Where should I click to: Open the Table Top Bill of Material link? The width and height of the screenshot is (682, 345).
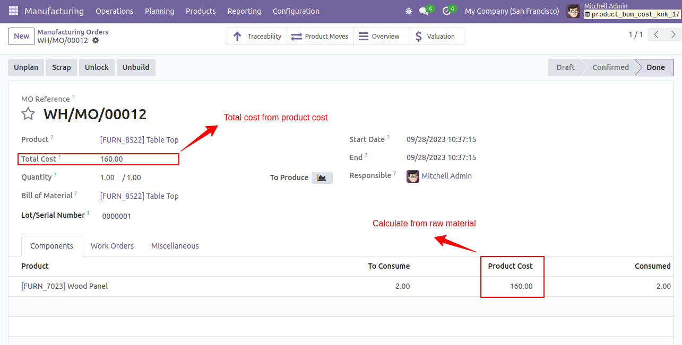tap(139, 196)
